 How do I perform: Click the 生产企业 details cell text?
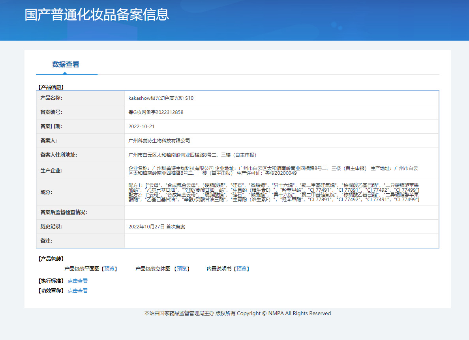[273, 171]
